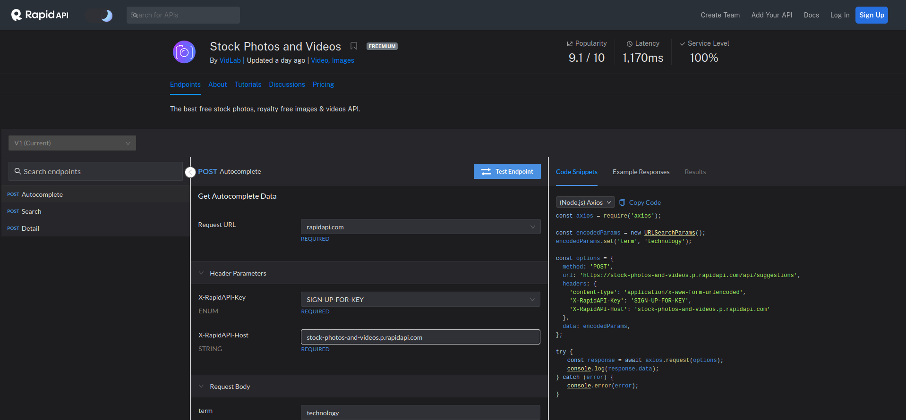Click the URLSearchParams code link
906x420 pixels.
point(670,233)
